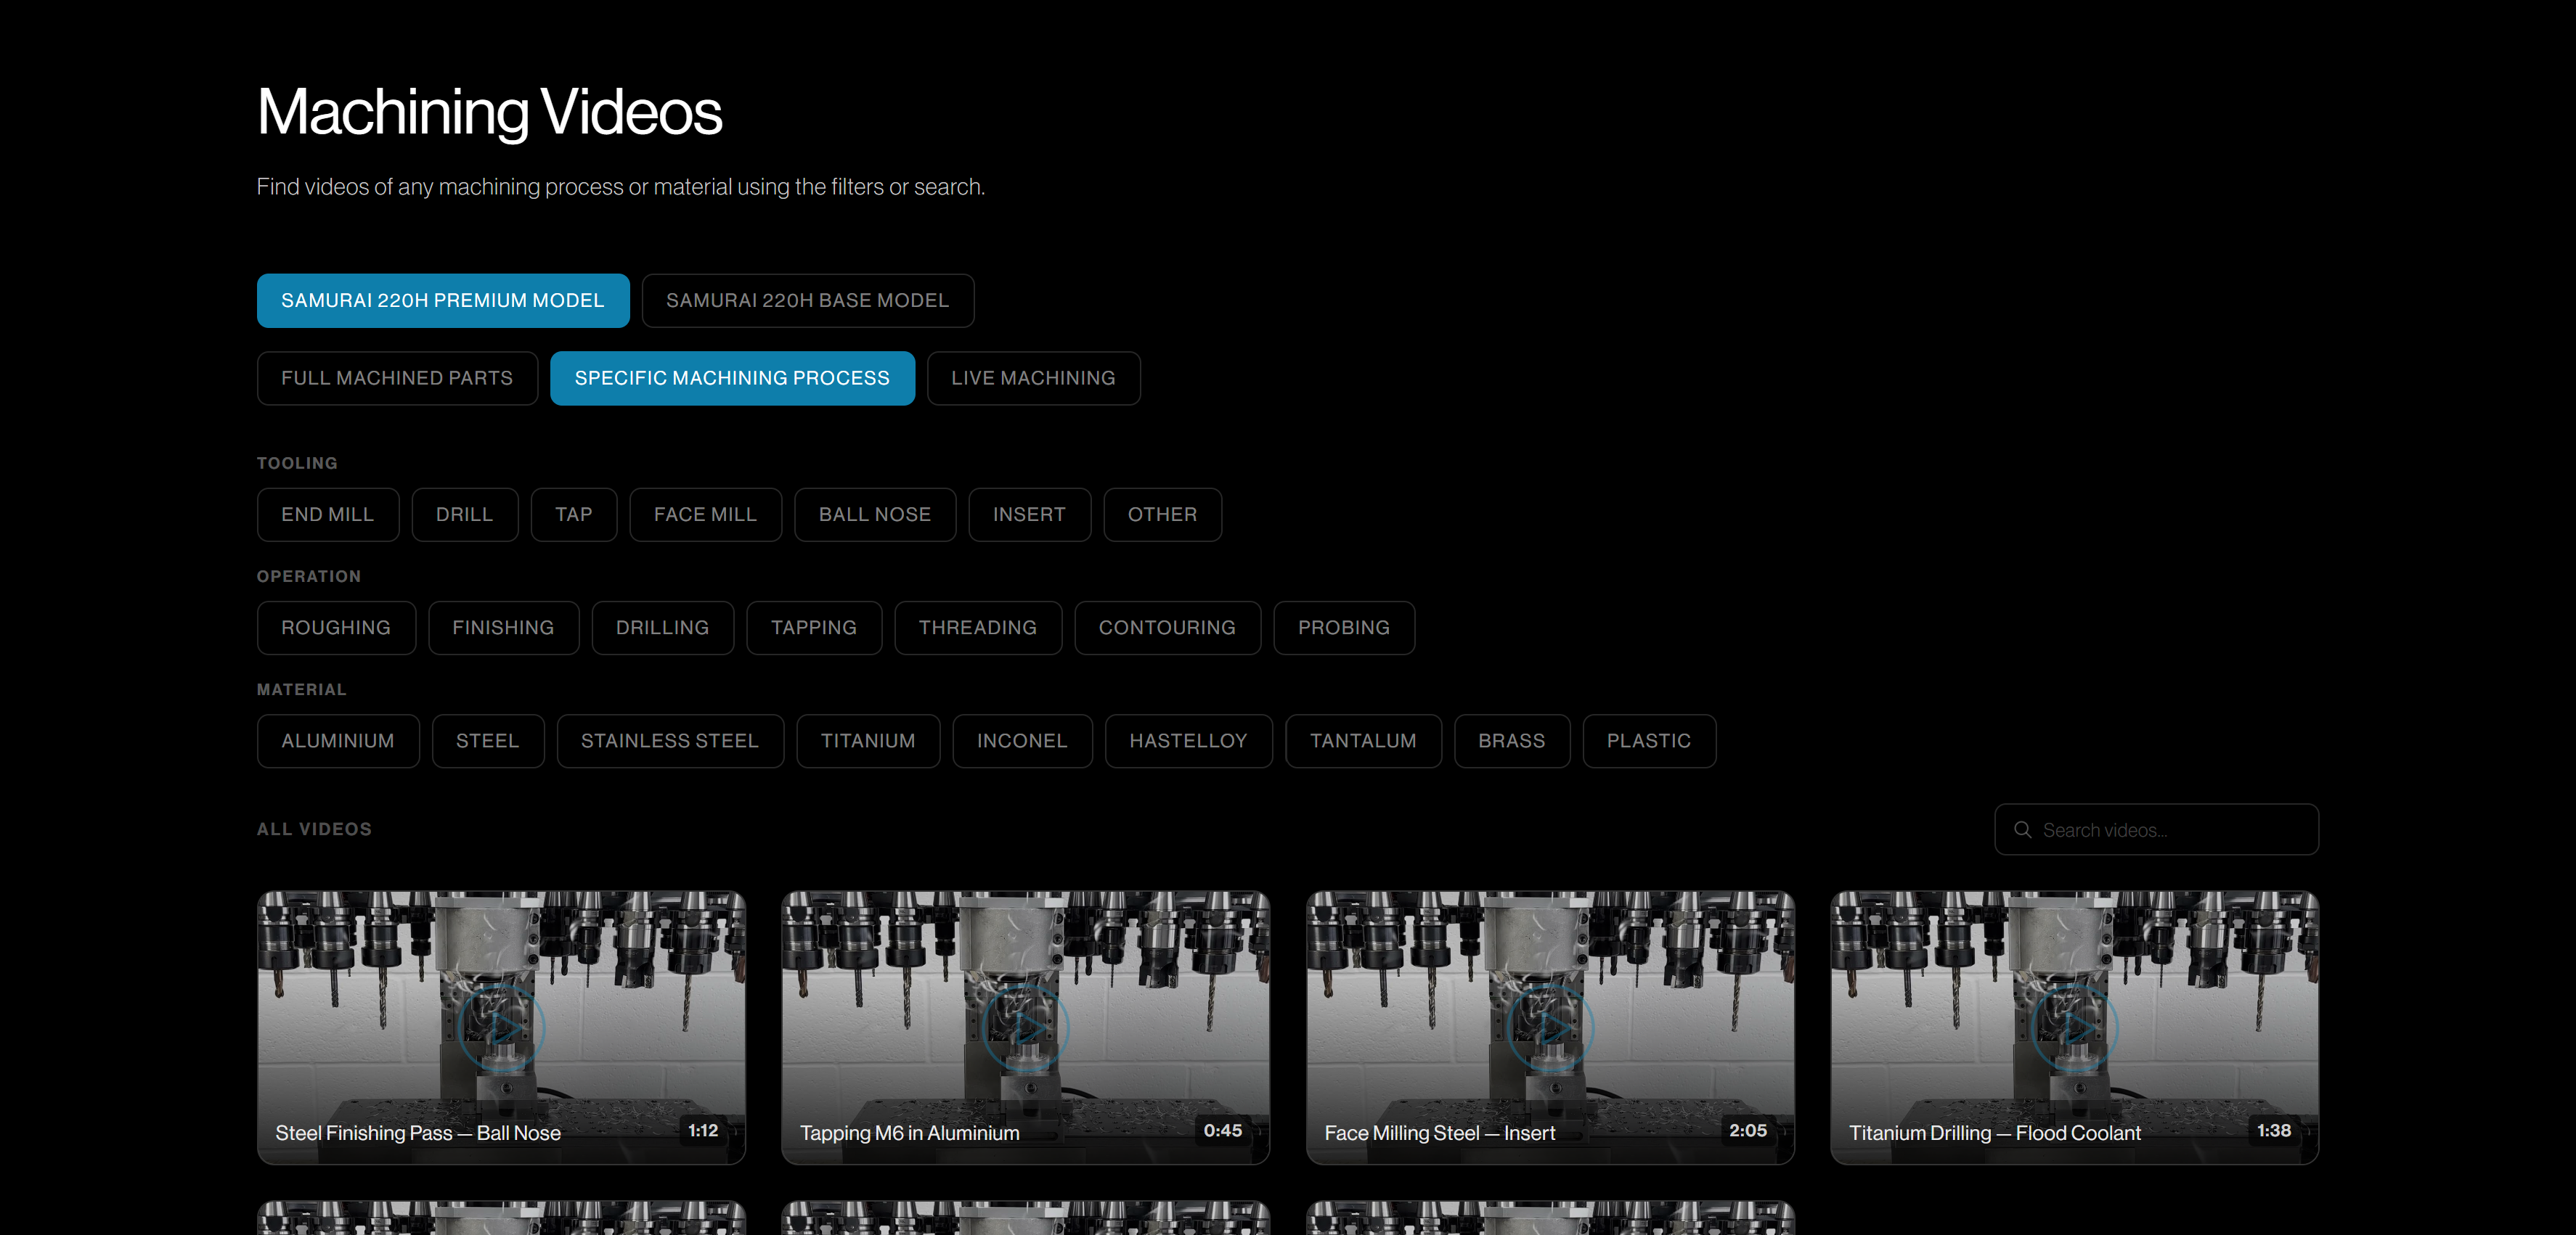This screenshot has height=1235, width=2576.
Task: Toggle the Plastic material filter
Action: [1650, 742]
